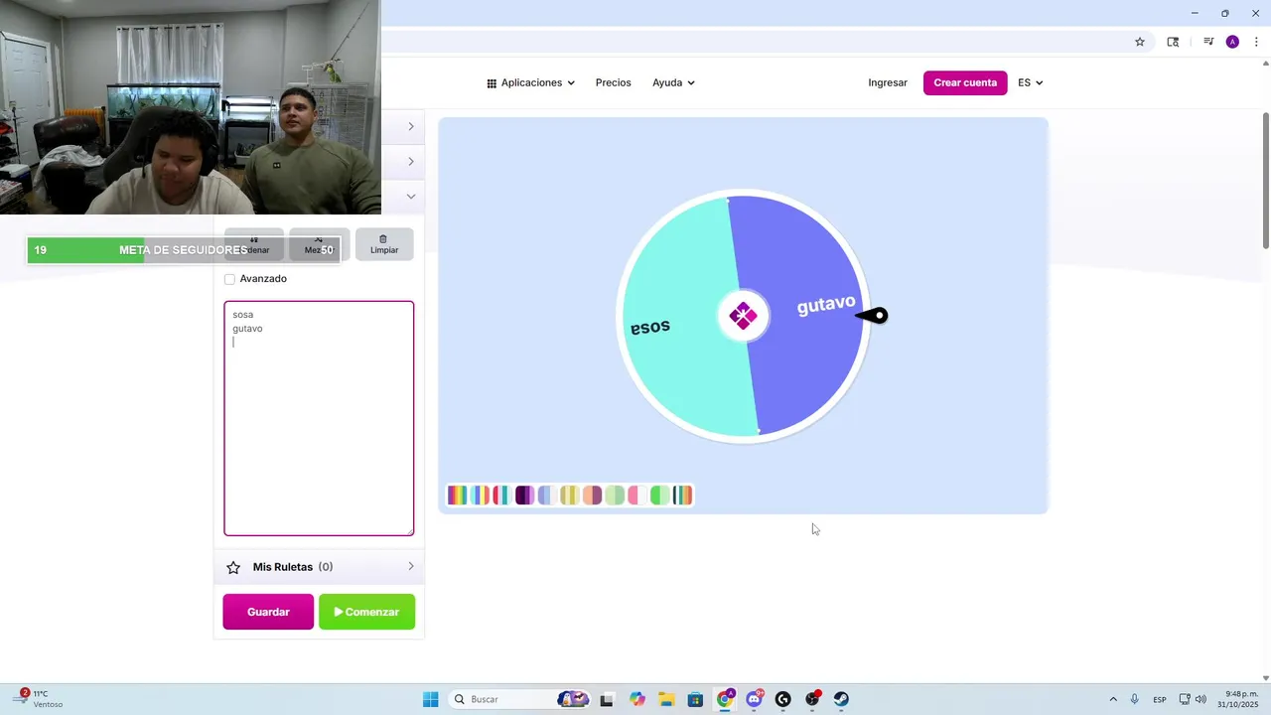
Task: Open the Chrome three-dot menu
Action: tap(1256, 42)
